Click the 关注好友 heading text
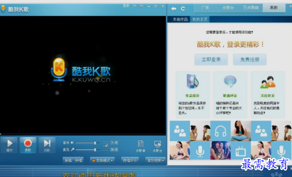 268,96
